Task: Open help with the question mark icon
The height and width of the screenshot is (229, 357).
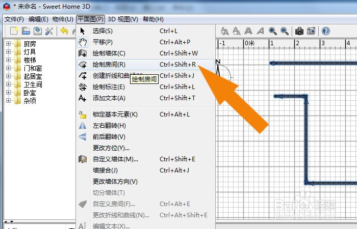Action: click(x=326, y=31)
